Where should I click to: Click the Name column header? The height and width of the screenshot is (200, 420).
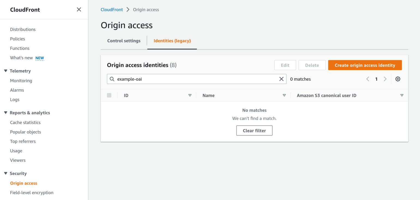209,95
